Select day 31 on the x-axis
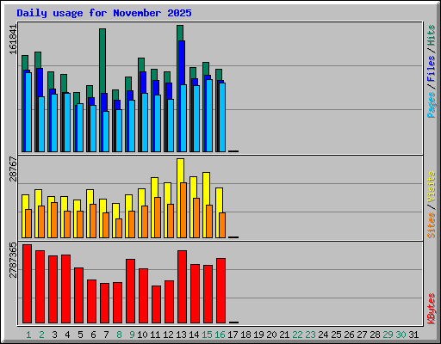Viewport: 441px width, 344px height. [413, 335]
